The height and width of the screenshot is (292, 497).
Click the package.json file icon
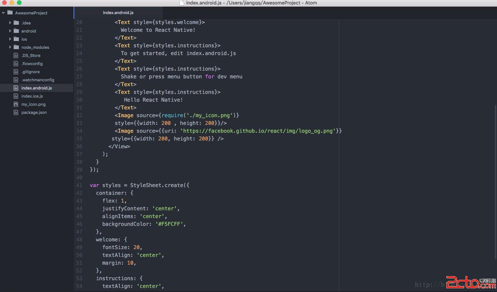(16, 112)
